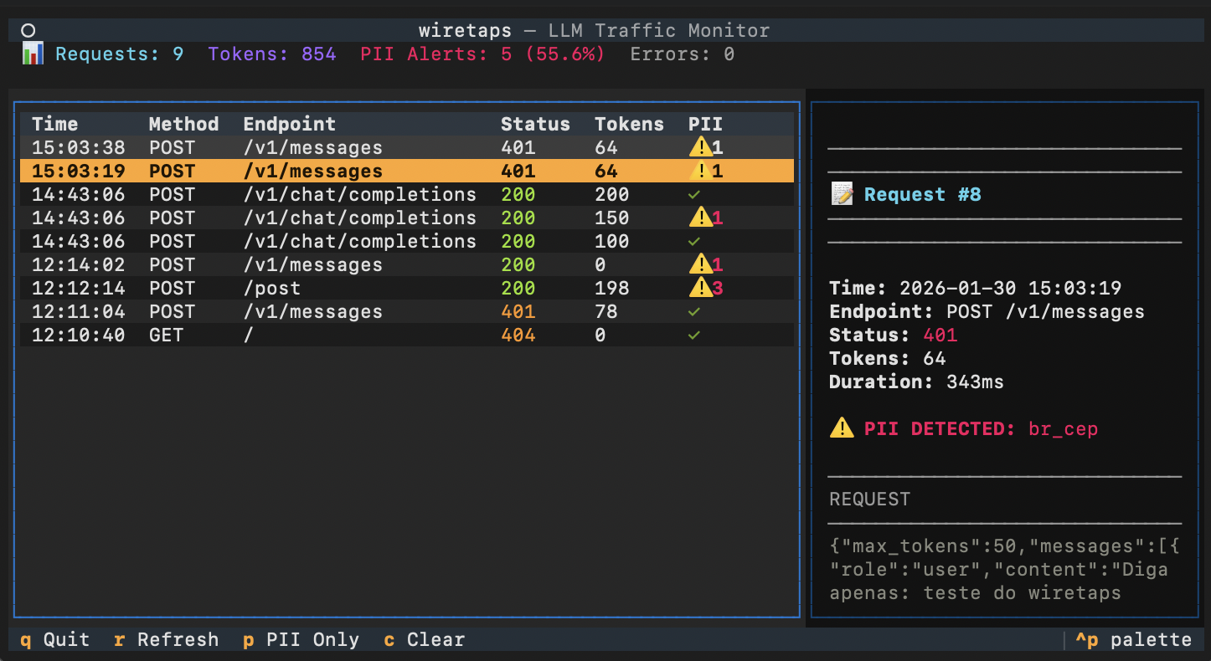Image resolution: width=1211 pixels, height=661 pixels.
Task: Click the PII warning triangle on the 15:03:38 row
Action: [x=702, y=146]
